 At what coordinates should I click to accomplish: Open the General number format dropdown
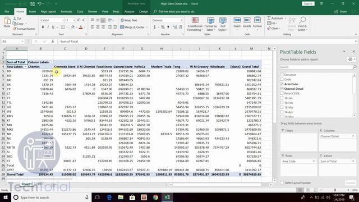coord(181,20)
